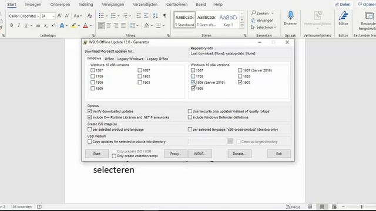Toggle italic formatting in Word ribbon
This screenshot has height=211, width=376.
[x=19, y=25]
